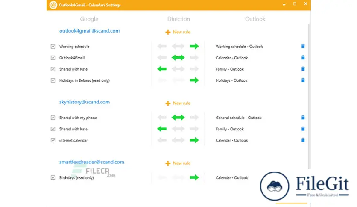
Task: Click Holidays in Belarus (read only) label
Action: point(85,80)
